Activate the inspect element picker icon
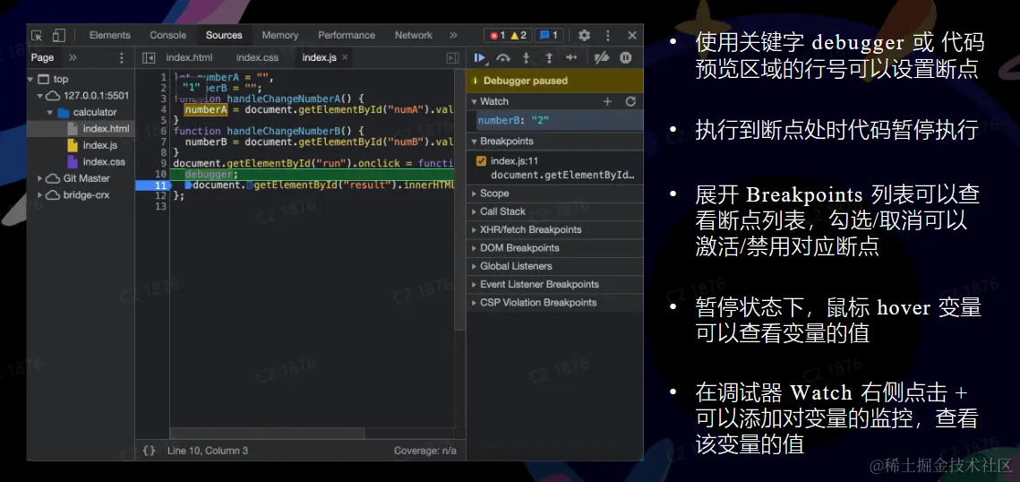This screenshot has height=482, width=1020. click(37, 35)
